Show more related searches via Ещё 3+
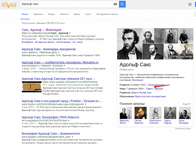The width and height of the screenshot is (196, 144). coord(187,104)
